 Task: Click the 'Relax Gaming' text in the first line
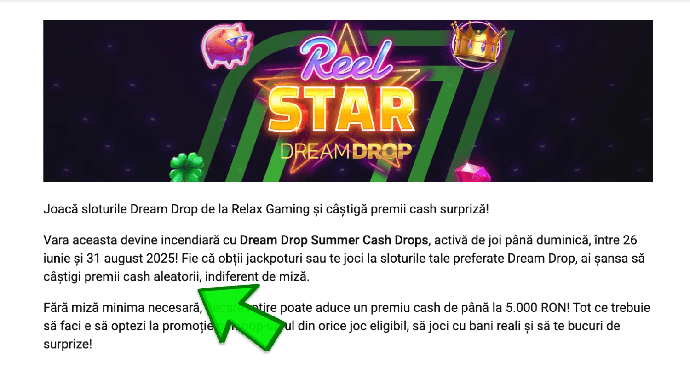(x=266, y=210)
